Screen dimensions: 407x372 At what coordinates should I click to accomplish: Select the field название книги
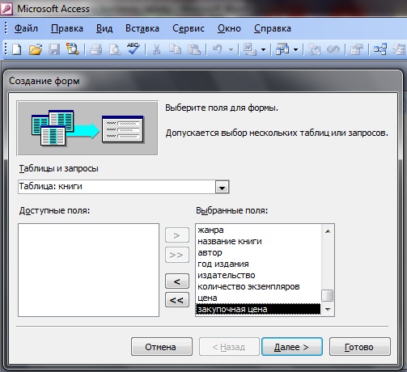point(258,241)
